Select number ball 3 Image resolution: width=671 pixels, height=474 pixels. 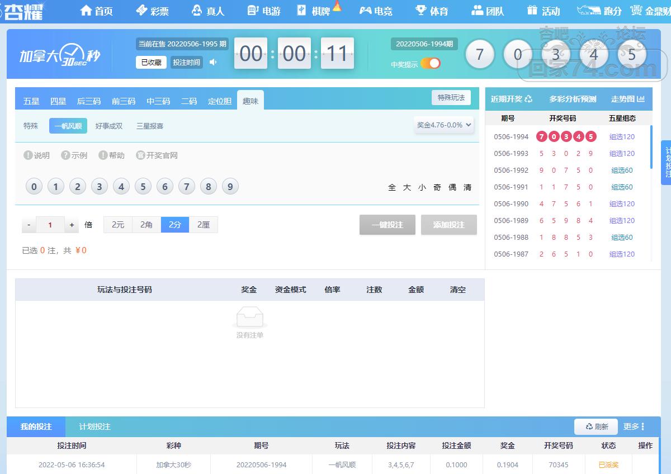click(x=99, y=187)
